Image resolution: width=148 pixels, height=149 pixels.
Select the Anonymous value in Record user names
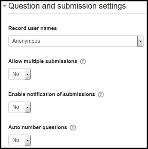click(x=26, y=41)
